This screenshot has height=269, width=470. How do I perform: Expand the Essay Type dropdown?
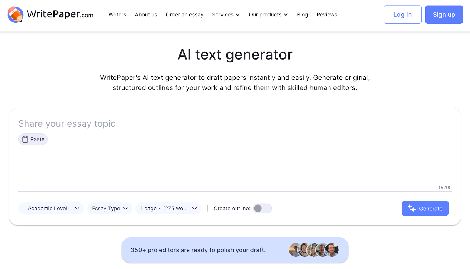tap(110, 209)
